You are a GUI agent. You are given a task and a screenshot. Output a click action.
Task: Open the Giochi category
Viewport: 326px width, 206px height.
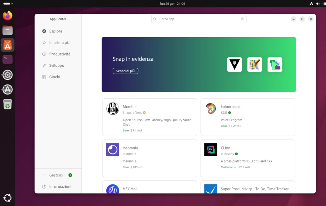coord(54,77)
